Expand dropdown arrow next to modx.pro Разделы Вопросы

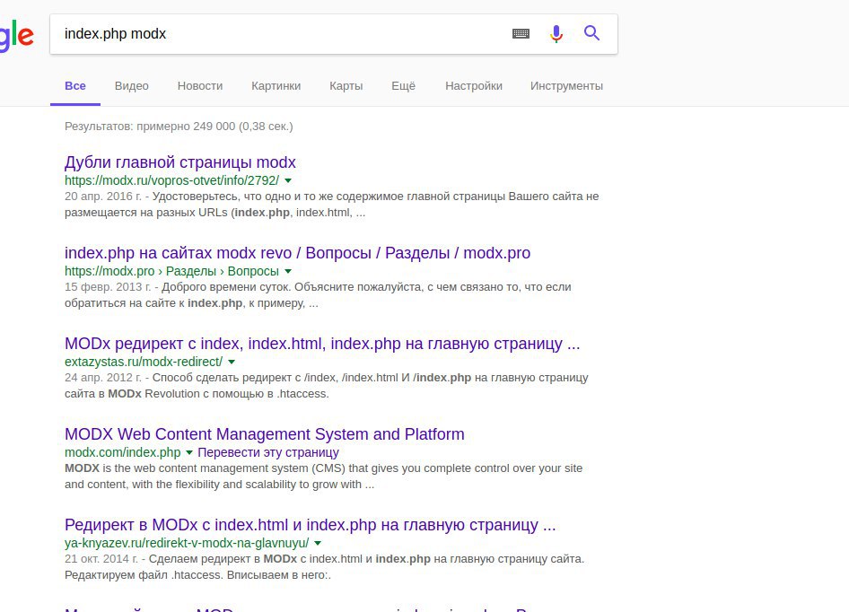pyautogui.click(x=288, y=271)
